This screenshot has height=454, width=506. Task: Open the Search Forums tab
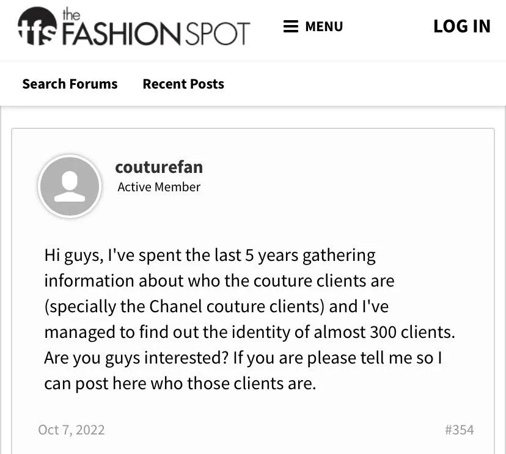pos(70,84)
